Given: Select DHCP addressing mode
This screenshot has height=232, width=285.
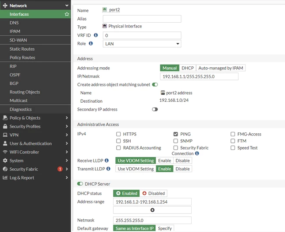Looking at the screenshot, I should 188,68.
